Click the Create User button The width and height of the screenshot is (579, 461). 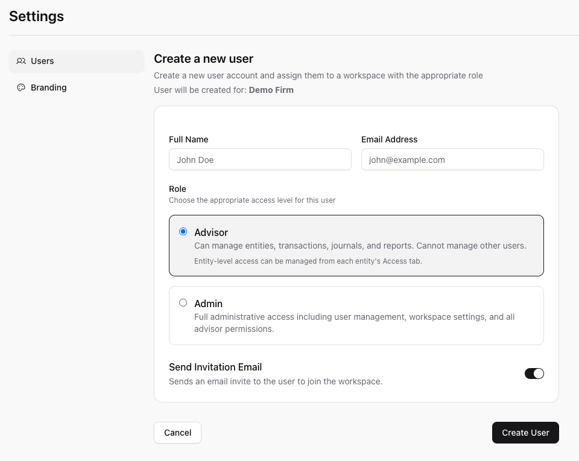point(525,433)
